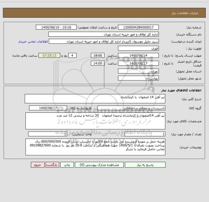Click the شهر محل تحویل field بهارستان
The image size is (209, 202).
(x=138, y=78)
